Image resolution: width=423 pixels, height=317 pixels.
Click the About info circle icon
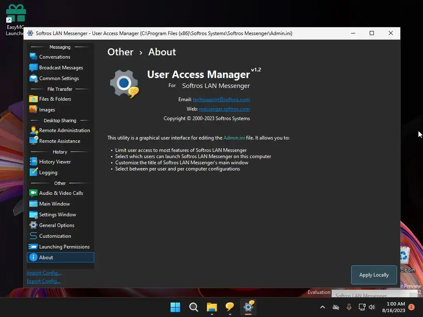pos(33,258)
